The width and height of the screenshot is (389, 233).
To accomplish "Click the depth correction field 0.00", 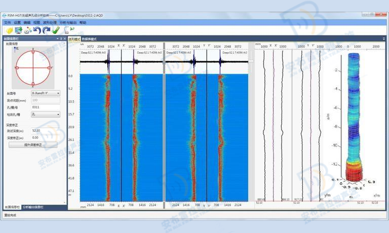I will click(x=46, y=137).
